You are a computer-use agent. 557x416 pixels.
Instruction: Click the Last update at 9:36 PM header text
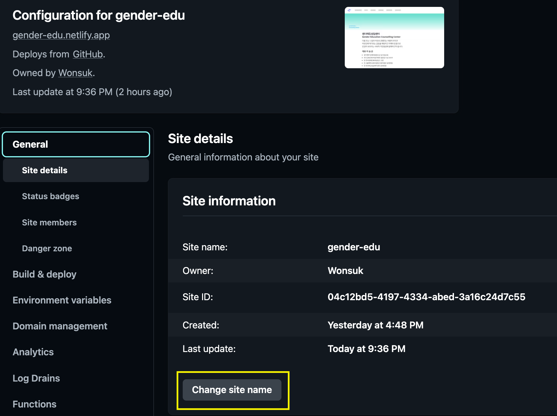(x=92, y=92)
